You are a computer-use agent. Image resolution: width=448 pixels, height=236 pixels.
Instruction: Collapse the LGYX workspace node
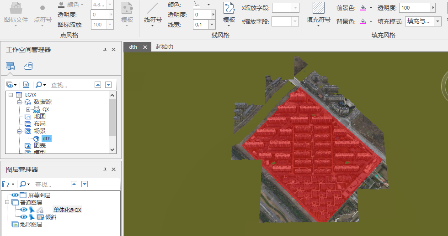point(11,95)
